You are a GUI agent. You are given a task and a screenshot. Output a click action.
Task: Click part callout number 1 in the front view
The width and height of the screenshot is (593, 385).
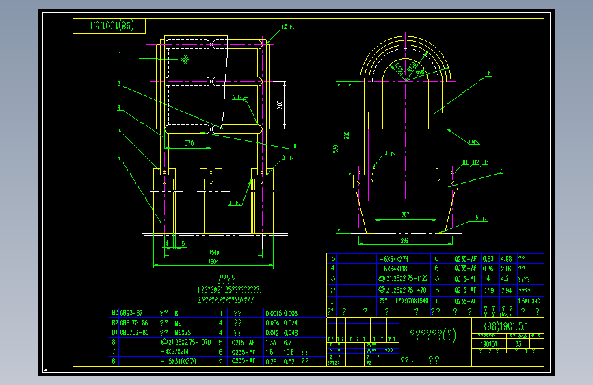tap(120, 54)
